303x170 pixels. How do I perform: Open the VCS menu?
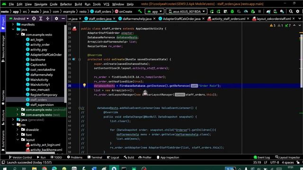pos(106,4)
